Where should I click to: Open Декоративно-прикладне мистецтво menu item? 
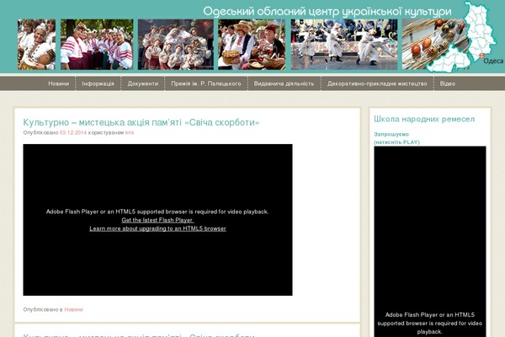(x=377, y=83)
